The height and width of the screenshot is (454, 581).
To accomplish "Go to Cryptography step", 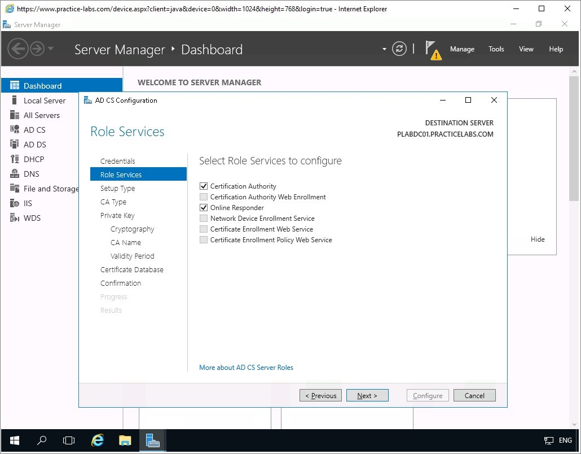I will click(132, 229).
